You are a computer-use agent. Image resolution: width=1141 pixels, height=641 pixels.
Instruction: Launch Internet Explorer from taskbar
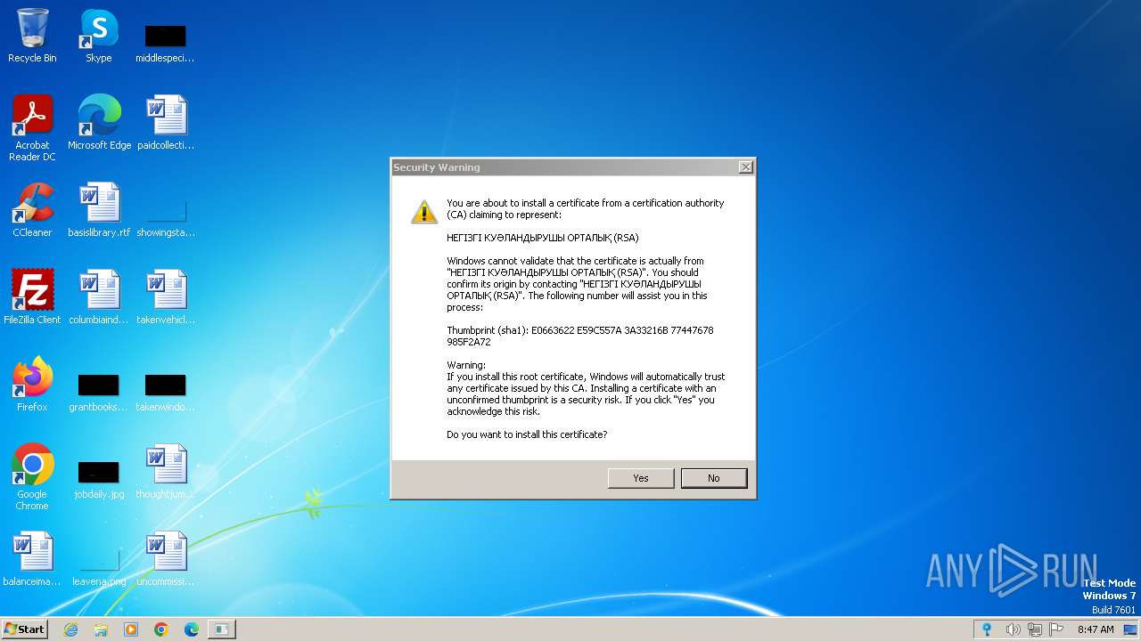pyautogui.click(x=70, y=629)
